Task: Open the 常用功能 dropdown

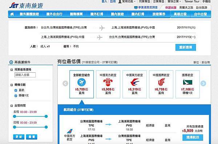Action: tap(129, 1)
